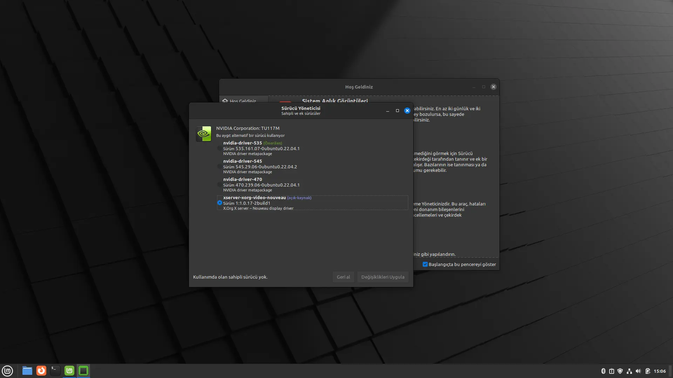
Task: Open the Bluetooth tray icon
Action: [603, 371]
